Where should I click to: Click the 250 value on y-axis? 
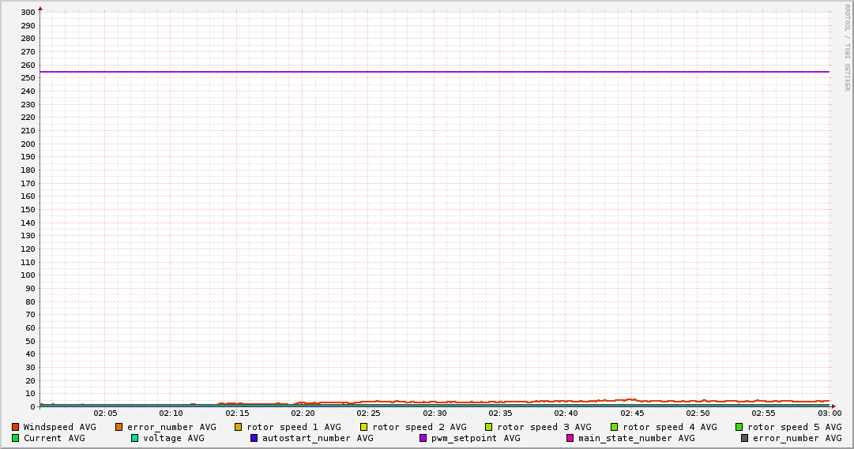[28, 78]
